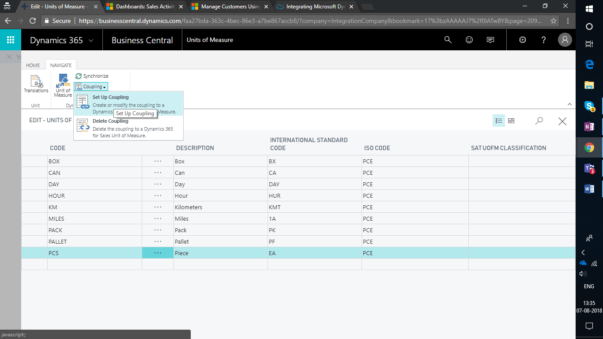Click the Business Central header link
Screen dimensions: 603x339
coord(142,40)
